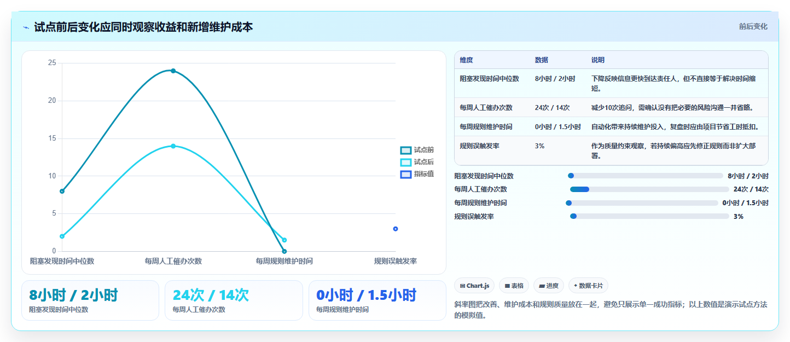
Task: Select the Chart.js tag
Action: 474,286
